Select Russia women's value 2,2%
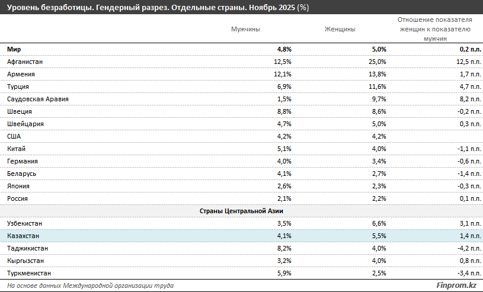This screenshot has width=483, height=292. (379, 198)
